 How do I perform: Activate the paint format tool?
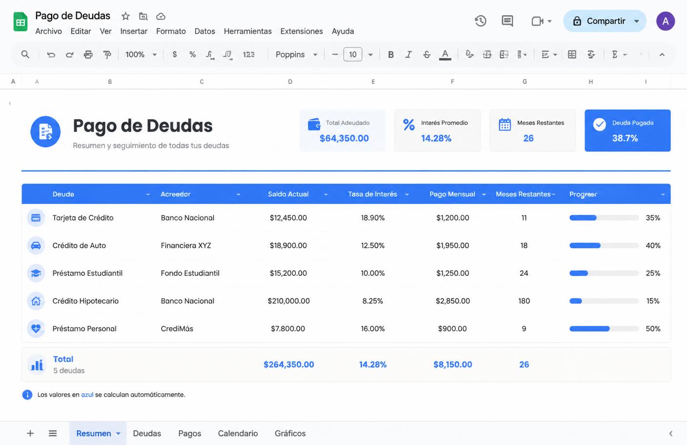(107, 55)
